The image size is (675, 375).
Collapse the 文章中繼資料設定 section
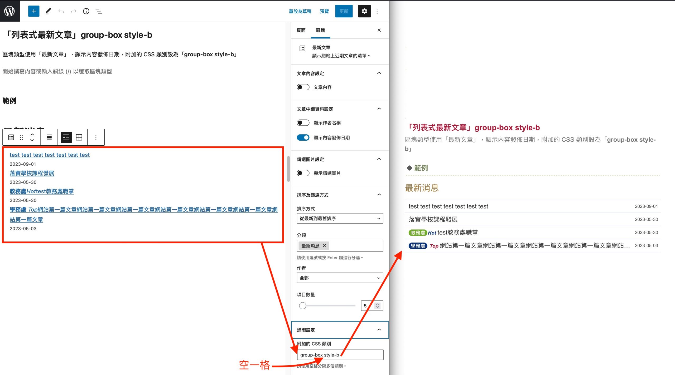(x=340, y=109)
